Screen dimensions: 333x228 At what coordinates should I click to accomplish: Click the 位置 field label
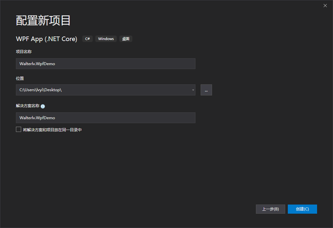point(20,78)
